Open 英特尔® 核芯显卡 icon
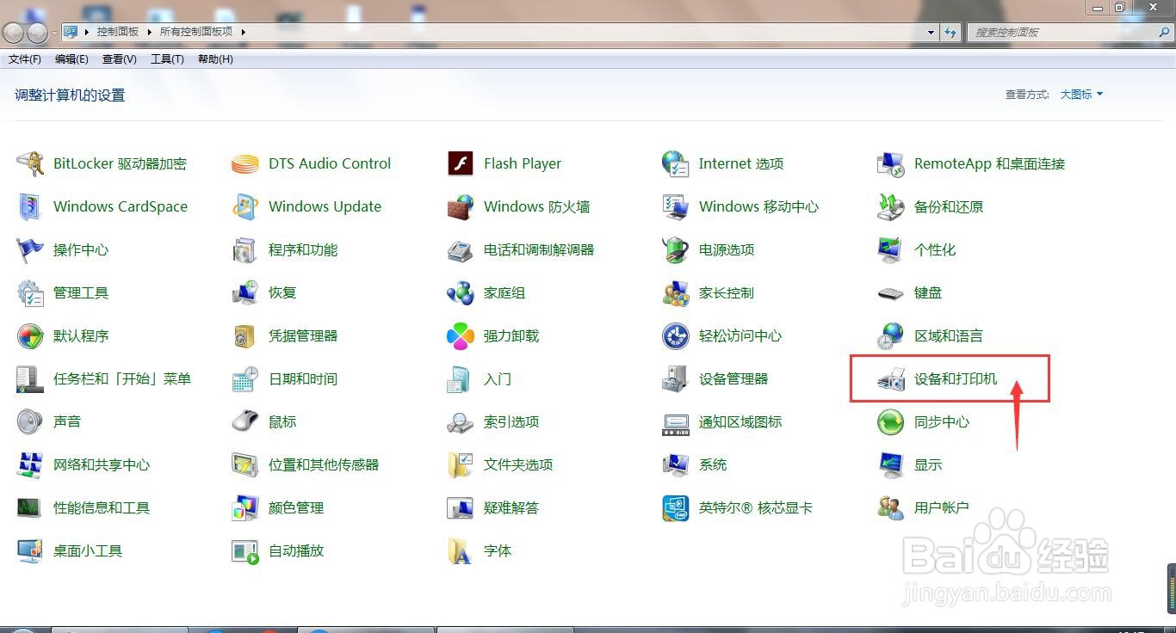Viewport: 1176px width, 633px height. click(x=676, y=507)
